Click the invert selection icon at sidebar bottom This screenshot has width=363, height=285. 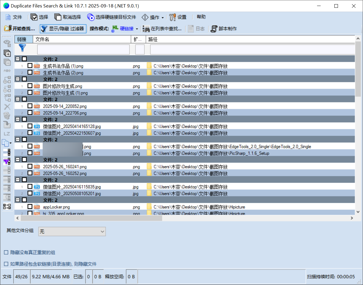click(7, 206)
